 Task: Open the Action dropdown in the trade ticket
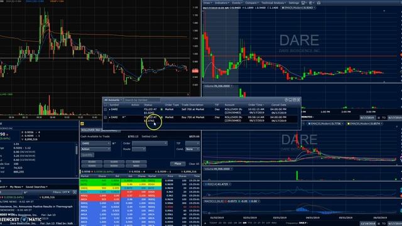[x=96, y=149]
